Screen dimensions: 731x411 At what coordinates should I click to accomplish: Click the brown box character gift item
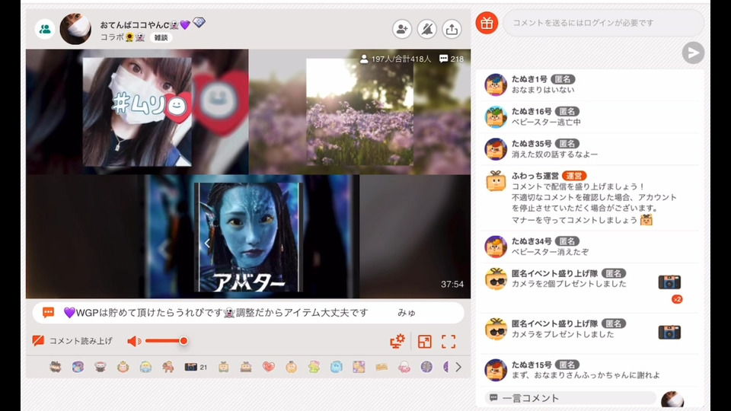pyautogui.click(x=246, y=367)
